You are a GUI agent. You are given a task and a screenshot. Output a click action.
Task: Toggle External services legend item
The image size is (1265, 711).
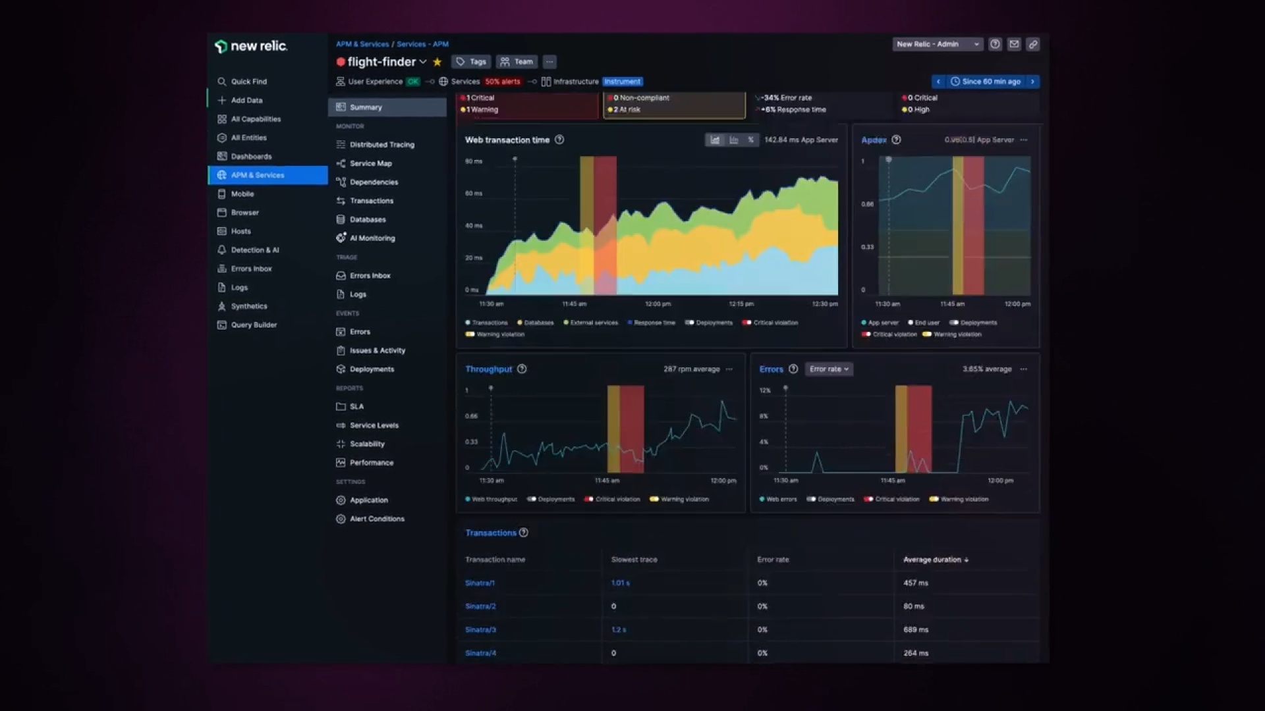591,323
